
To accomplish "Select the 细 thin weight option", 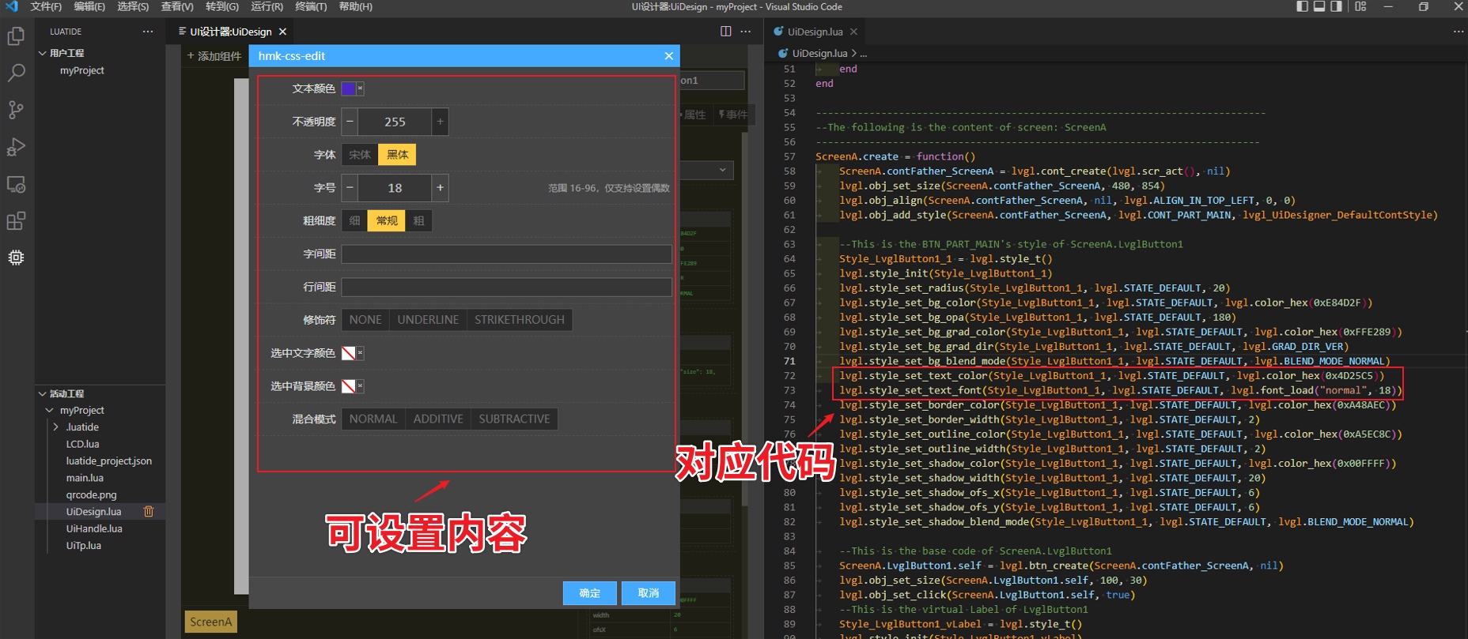I will [x=354, y=220].
